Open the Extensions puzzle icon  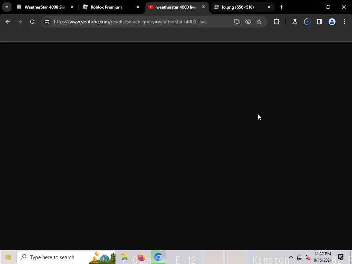[277, 22]
